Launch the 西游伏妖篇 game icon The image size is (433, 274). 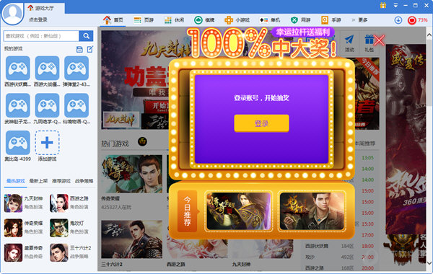[18, 68]
